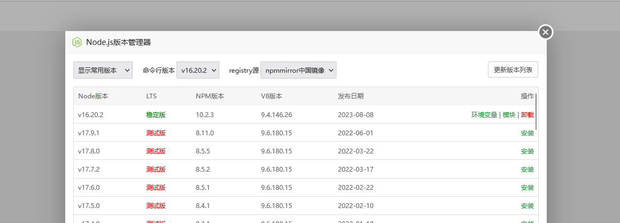Viewport: 620px width, 223px height.
Task: Click NPM version 8.4.1
Action: [203, 205]
